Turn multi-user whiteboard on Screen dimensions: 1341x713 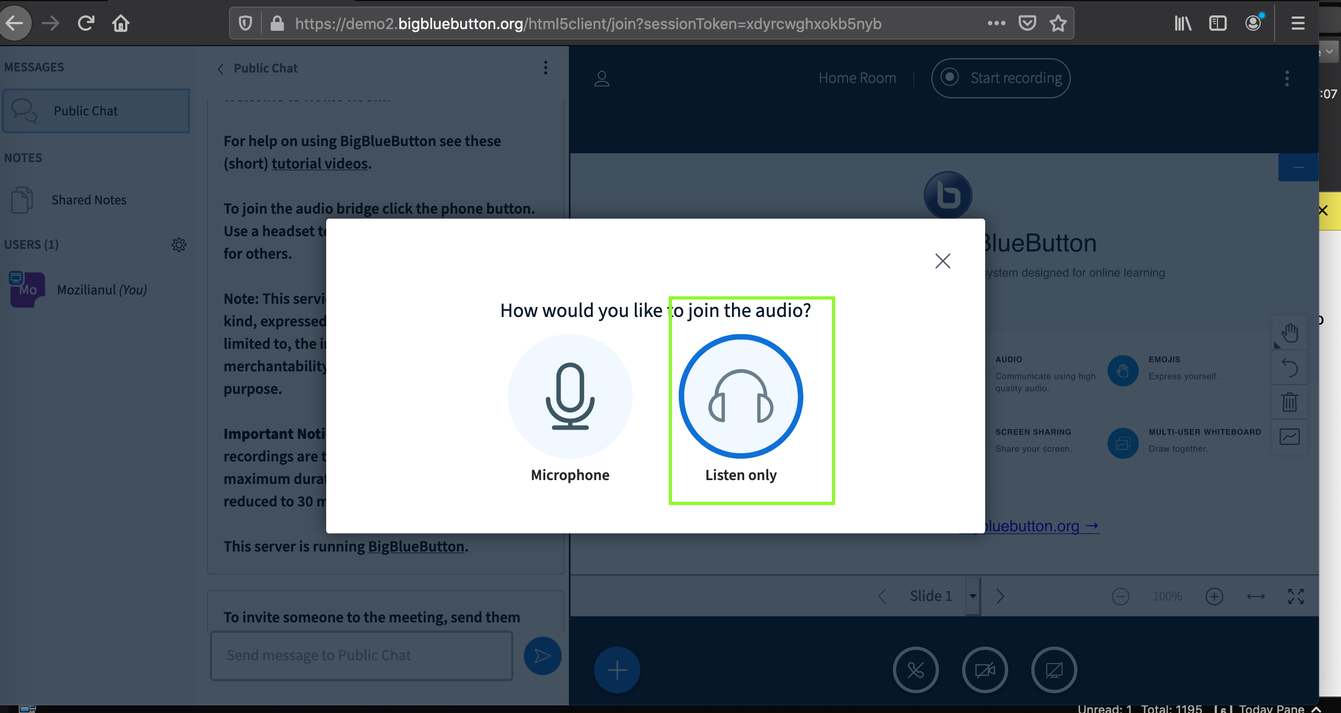(x=1289, y=437)
